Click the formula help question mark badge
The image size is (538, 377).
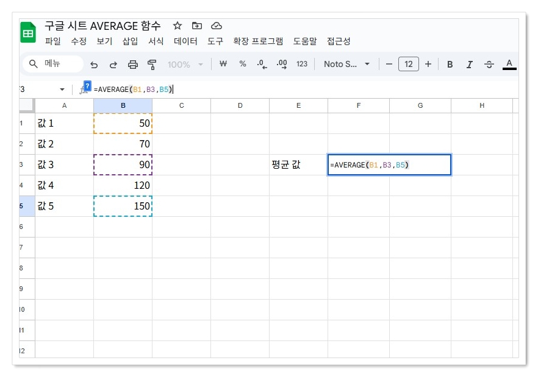point(87,85)
